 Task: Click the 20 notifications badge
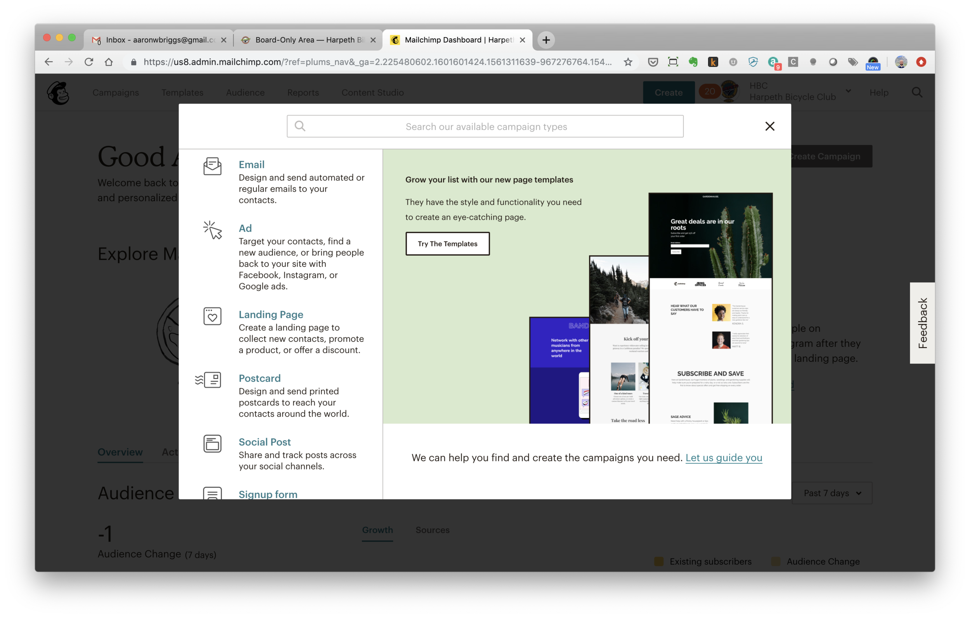pyautogui.click(x=710, y=92)
